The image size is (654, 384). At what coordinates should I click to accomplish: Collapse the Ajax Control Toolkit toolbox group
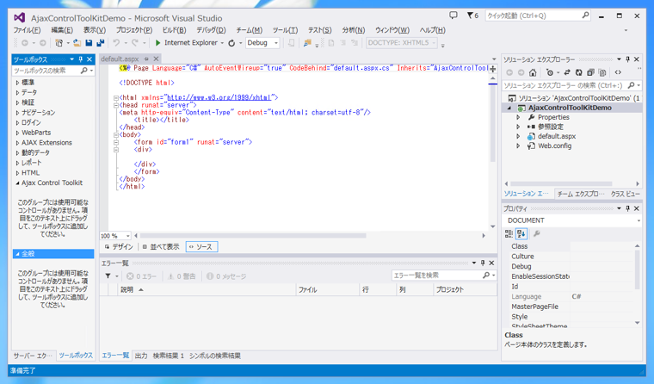click(x=17, y=183)
